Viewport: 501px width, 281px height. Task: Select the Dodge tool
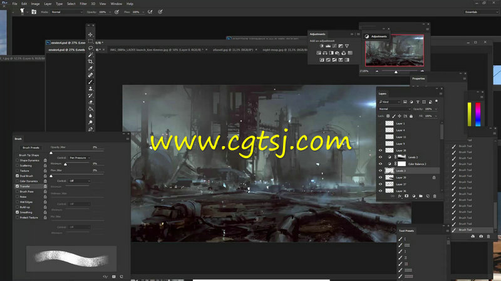click(x=90, y=122)
